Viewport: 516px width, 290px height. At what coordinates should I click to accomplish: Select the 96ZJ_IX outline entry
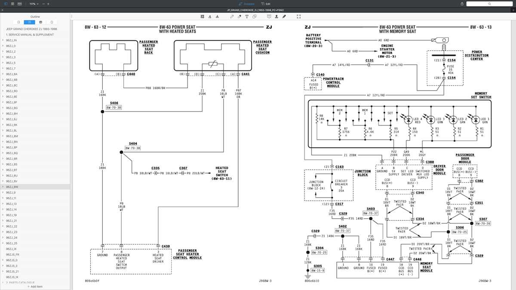pos(12,249)
